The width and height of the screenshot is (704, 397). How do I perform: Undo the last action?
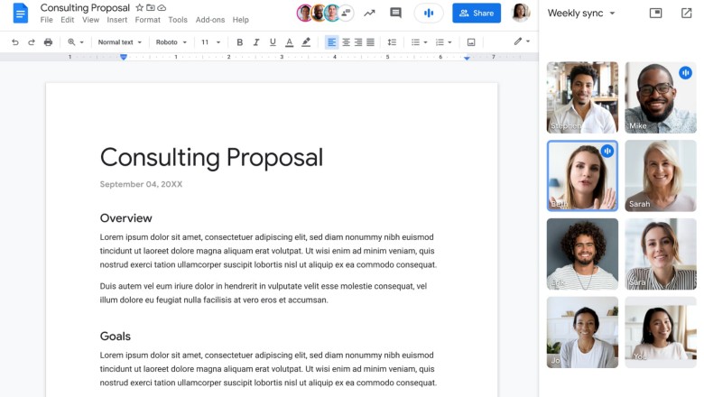tap(15, 42)
